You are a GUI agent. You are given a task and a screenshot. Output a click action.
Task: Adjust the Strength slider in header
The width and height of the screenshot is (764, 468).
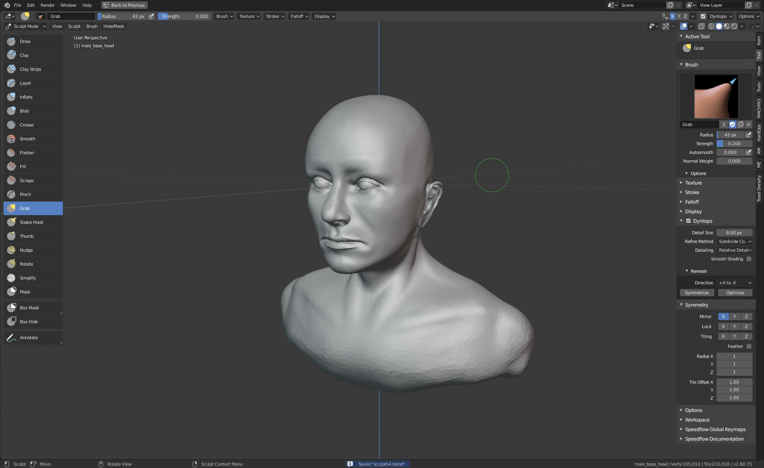(x=185, y=16)
